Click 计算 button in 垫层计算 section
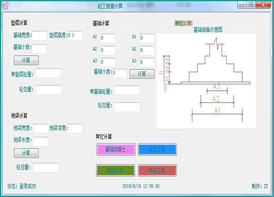Image resolution: width=274 pixels, height=197 pixels. [26, 60]
